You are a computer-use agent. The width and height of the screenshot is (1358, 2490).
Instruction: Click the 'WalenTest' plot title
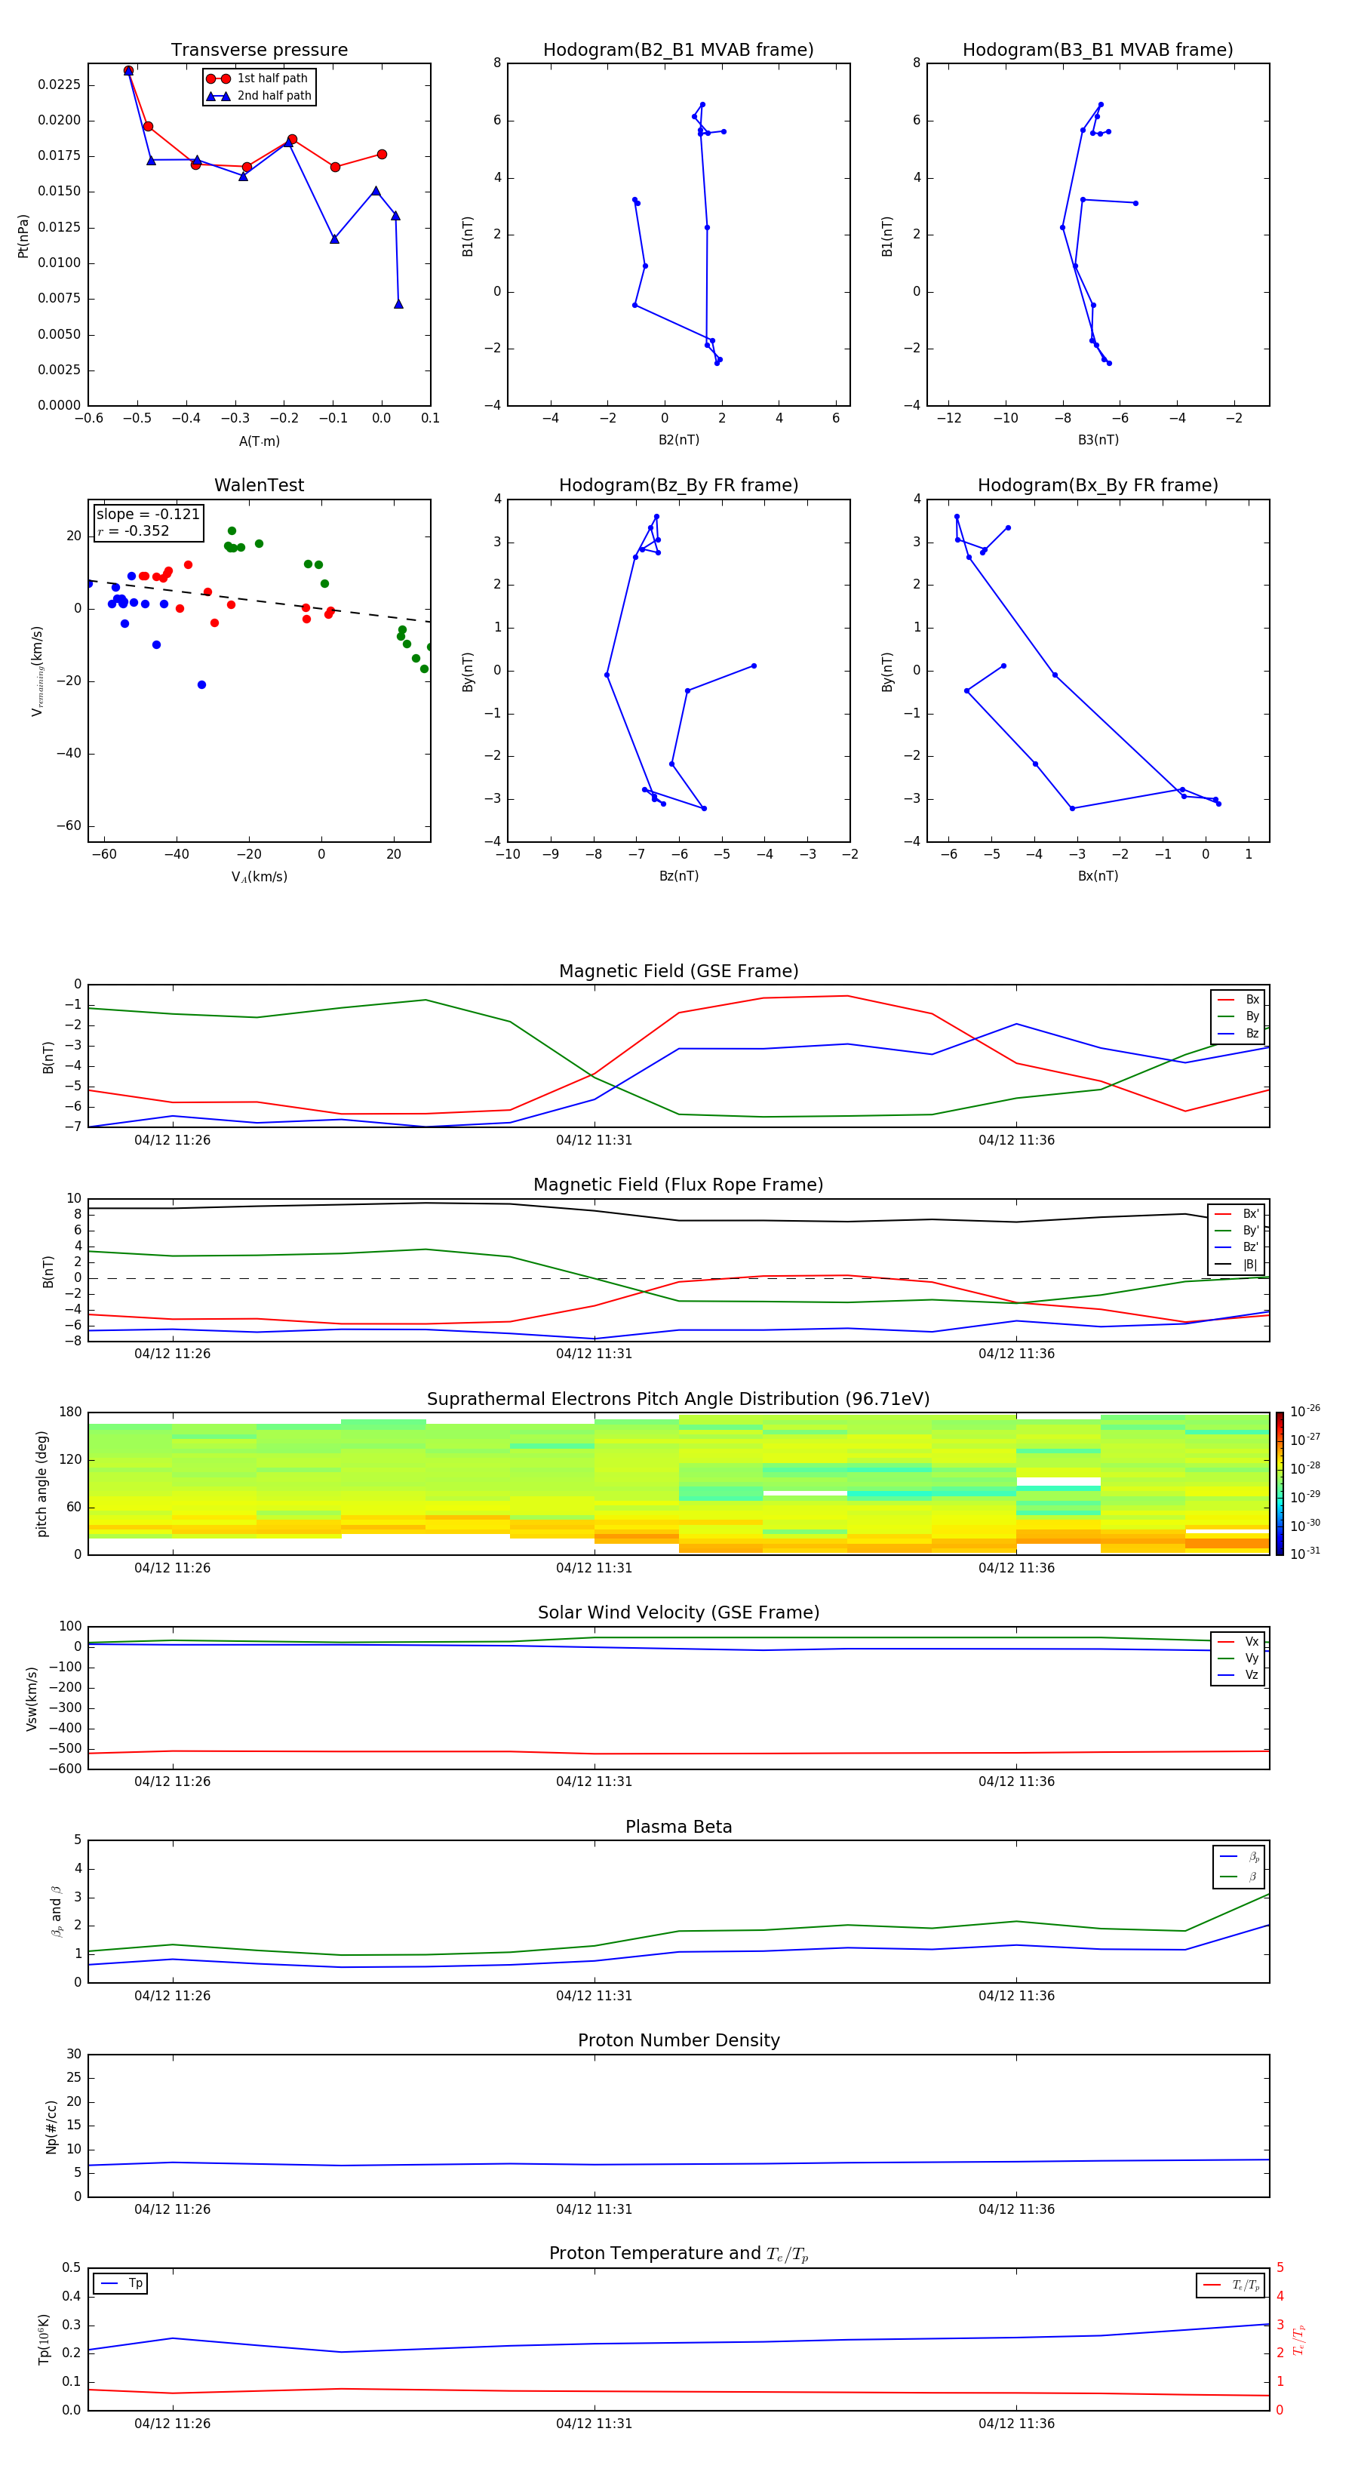(x=259, y=485)
